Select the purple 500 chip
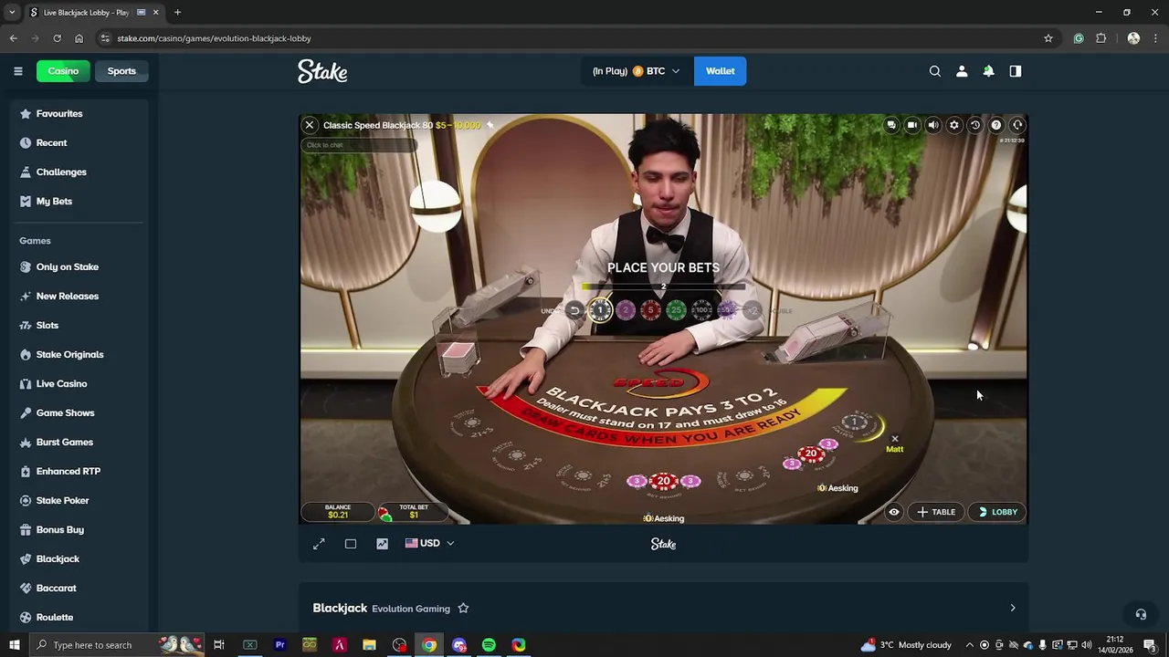The image size is (1169, 657). click(x=727, y=311)
